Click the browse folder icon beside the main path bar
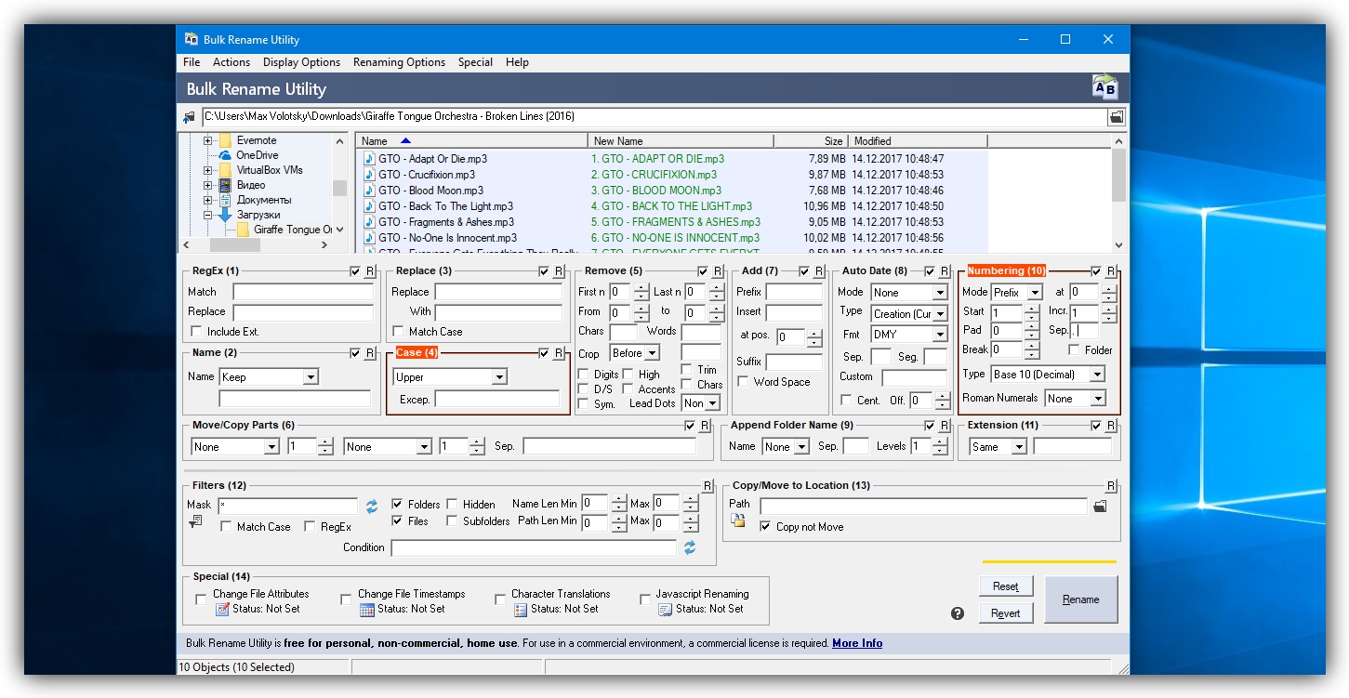The width and height of the screenshot is (1349, 698). [1116, 117]
